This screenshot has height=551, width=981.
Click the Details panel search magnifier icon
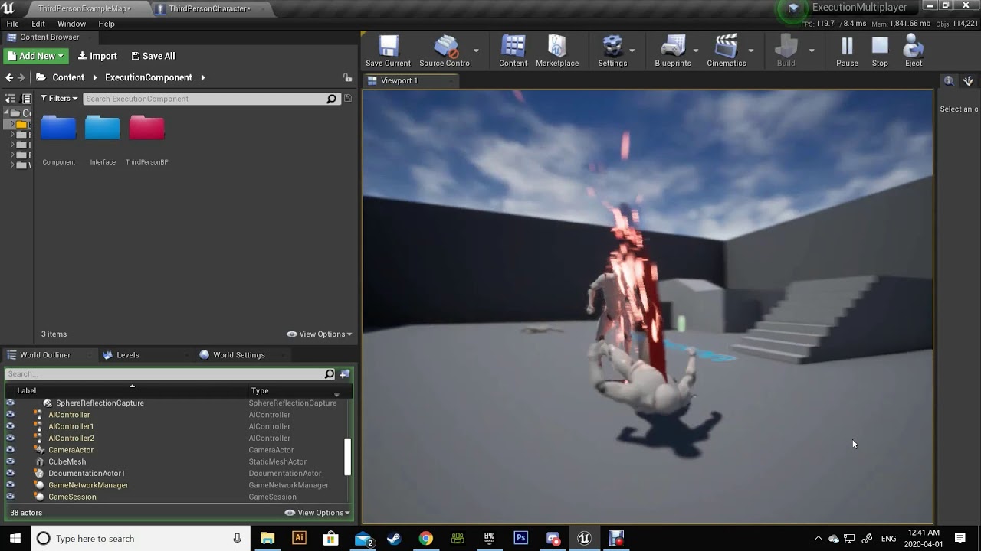(x=949, y=81)
